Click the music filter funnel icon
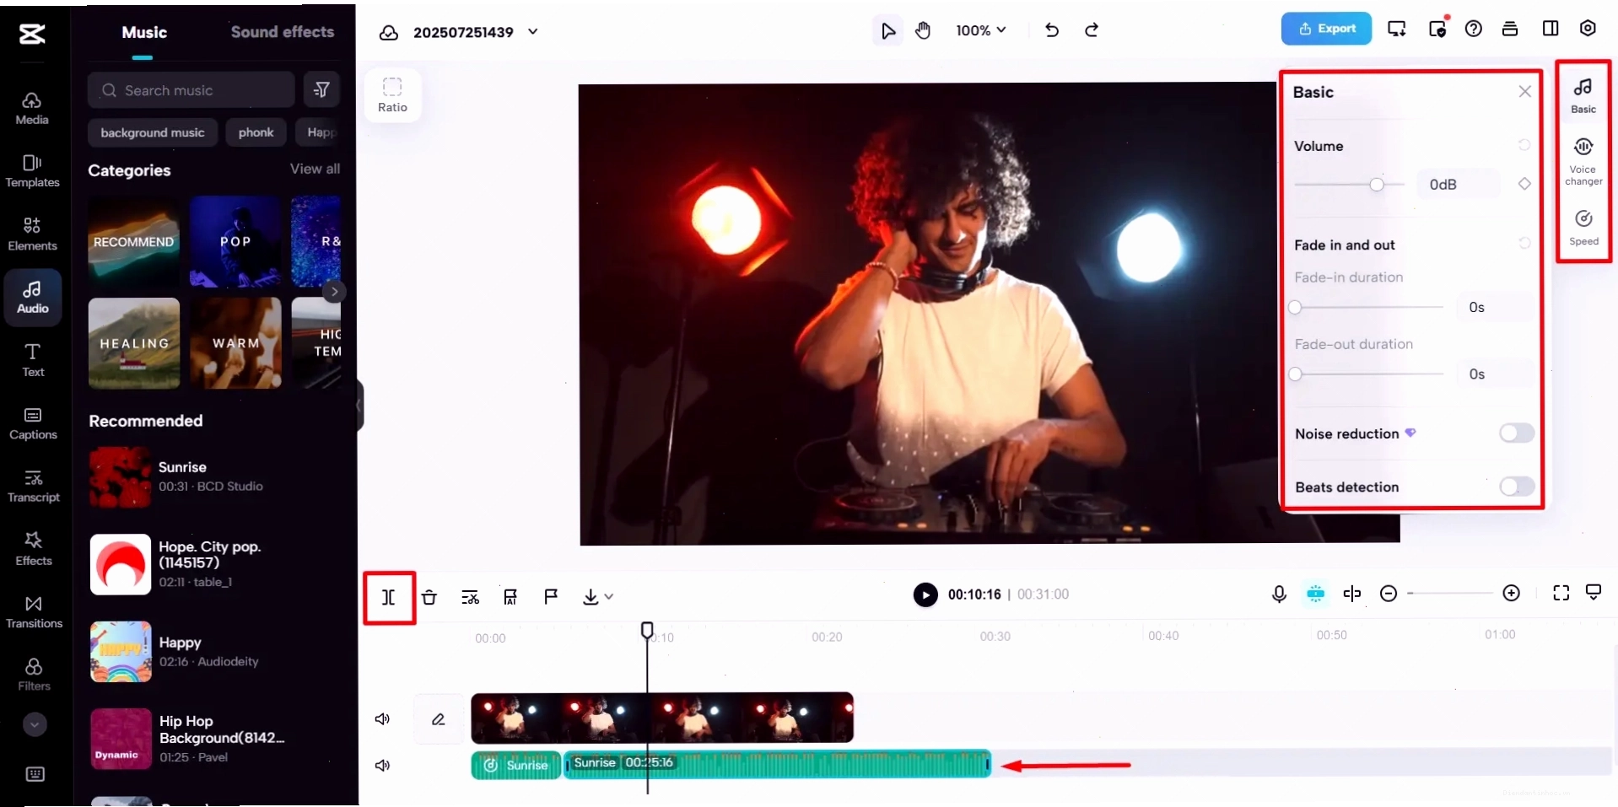This screenshot has height=807, width=1618. (x=321, y=89)
